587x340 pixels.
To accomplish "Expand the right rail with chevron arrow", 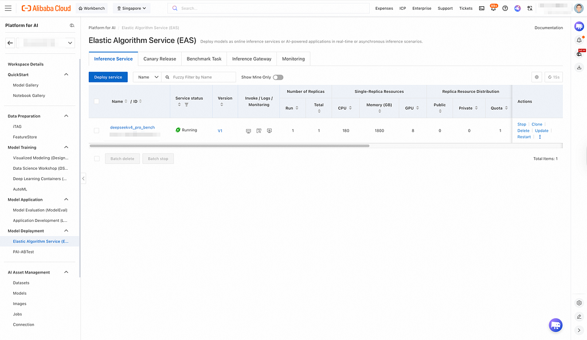I will coord(579,330).
